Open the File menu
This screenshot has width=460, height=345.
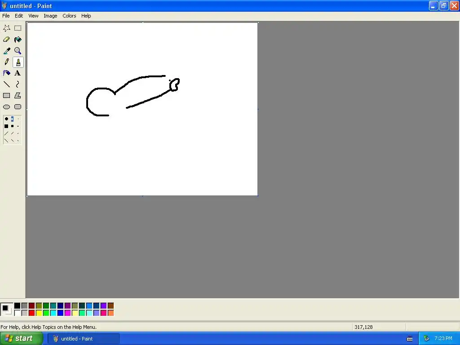coord(6,16)
